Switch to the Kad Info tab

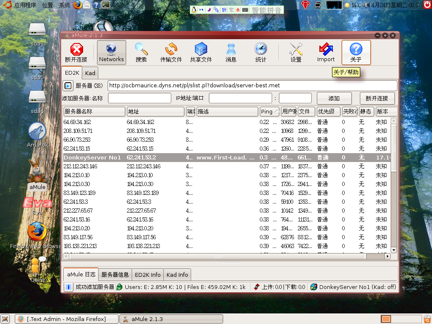[177, 275]
